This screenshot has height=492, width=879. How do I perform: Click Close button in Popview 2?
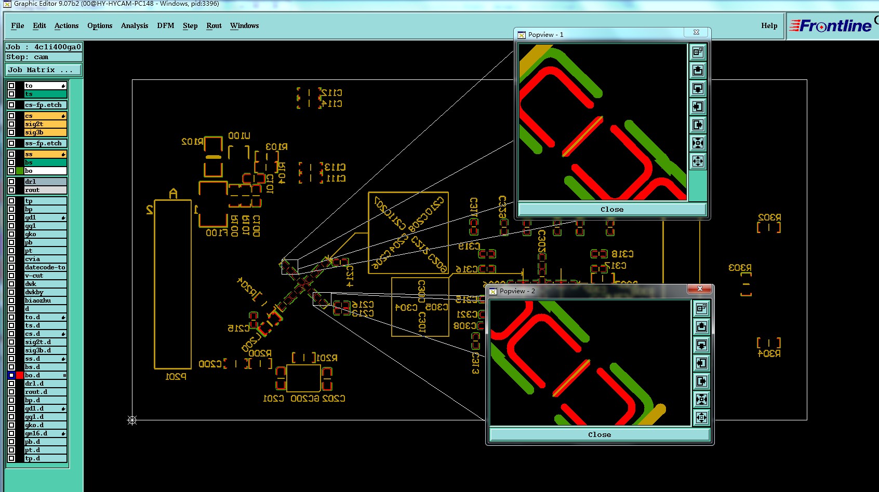(600, 434)
